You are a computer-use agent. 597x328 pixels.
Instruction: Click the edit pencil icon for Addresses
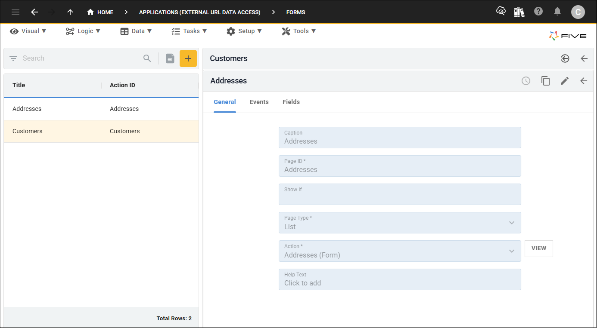[x=565, y=81]
